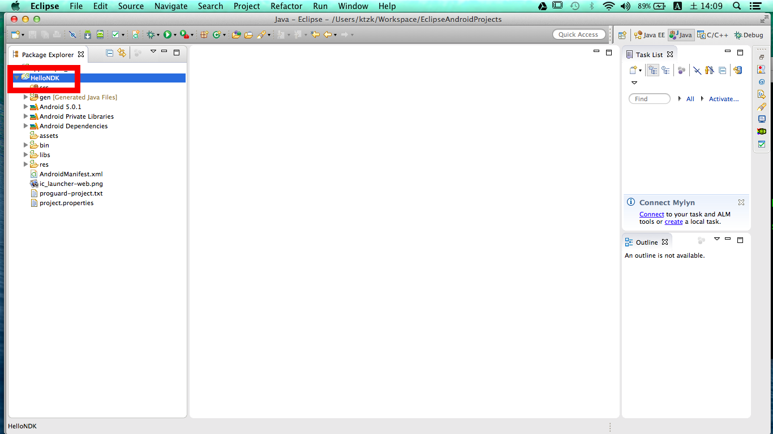Click the Find field in Task List
This screenshot has width=773, height=434.
650,99
